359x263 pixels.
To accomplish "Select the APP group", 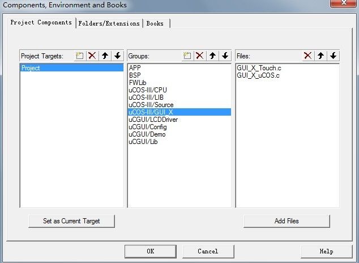I will click(x=179, y=68).
